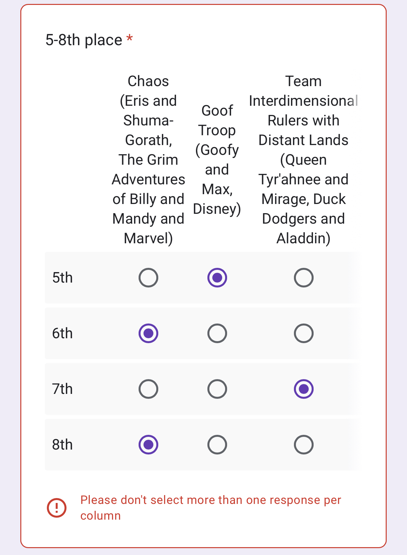Image resolution: width=407 pixels, height=555 pixels.
Task: Click the 8th row label
Action: click(x=62, y=445)
